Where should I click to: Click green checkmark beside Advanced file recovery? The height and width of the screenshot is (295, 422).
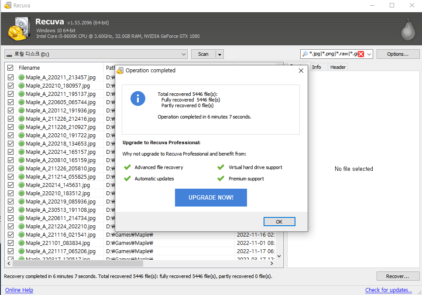click(x=127, y=167)
